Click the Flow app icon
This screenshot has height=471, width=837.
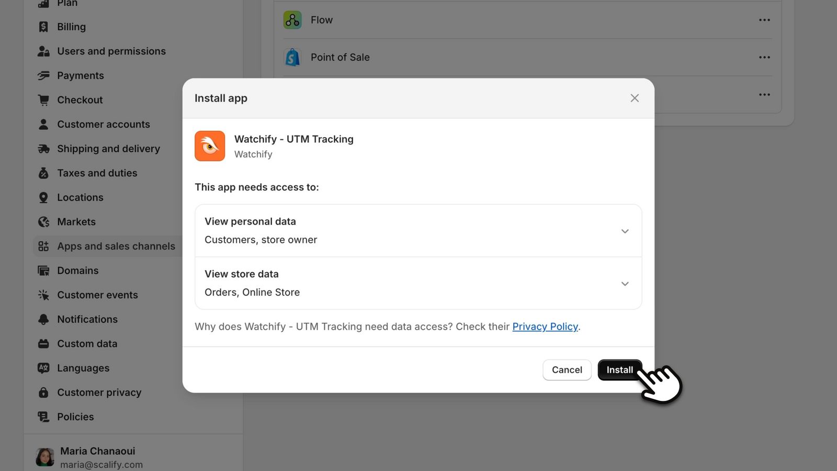coord(292,20)
